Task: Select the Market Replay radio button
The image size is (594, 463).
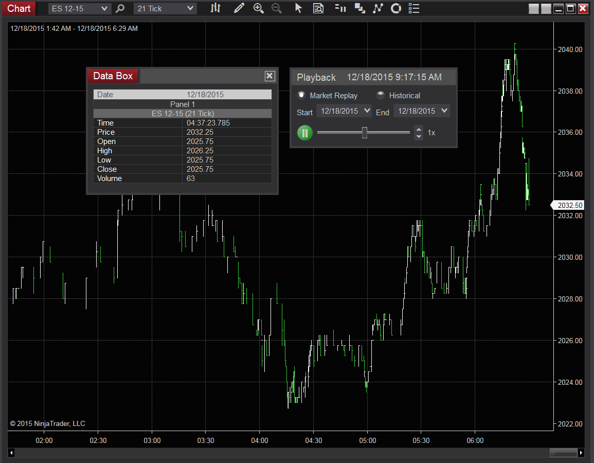Action: (301, 95)
